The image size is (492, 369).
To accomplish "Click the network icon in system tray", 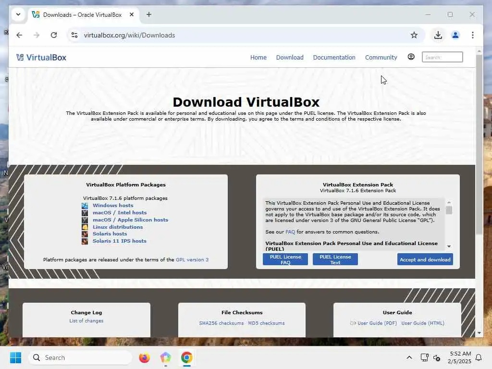I will click(x=424, y=357).
